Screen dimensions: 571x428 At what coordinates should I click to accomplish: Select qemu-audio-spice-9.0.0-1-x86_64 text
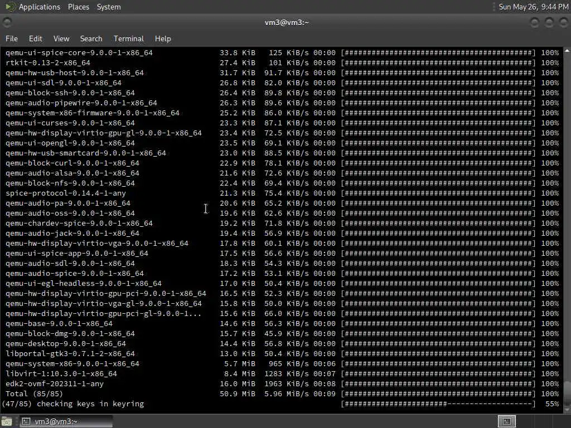point(75,274)
